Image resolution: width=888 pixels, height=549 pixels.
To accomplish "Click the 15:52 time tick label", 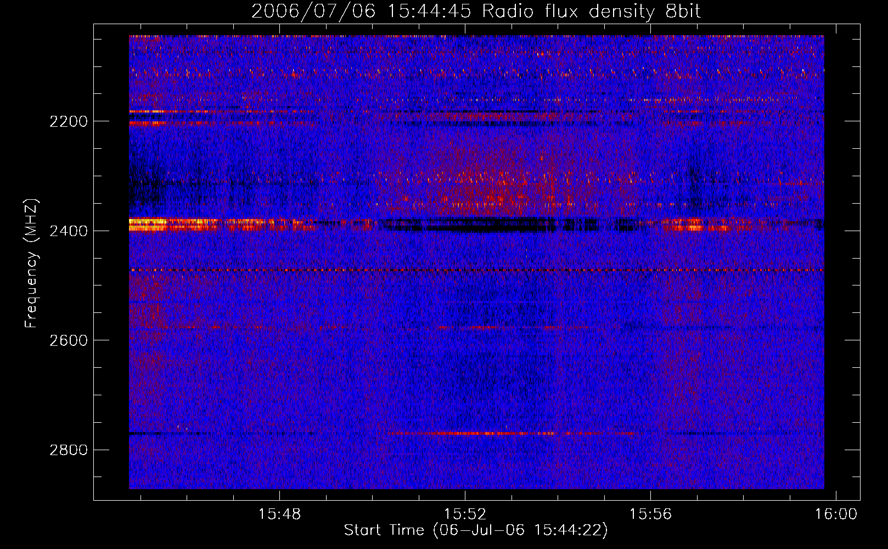I will pyautogui.click(x=465, y=514).
